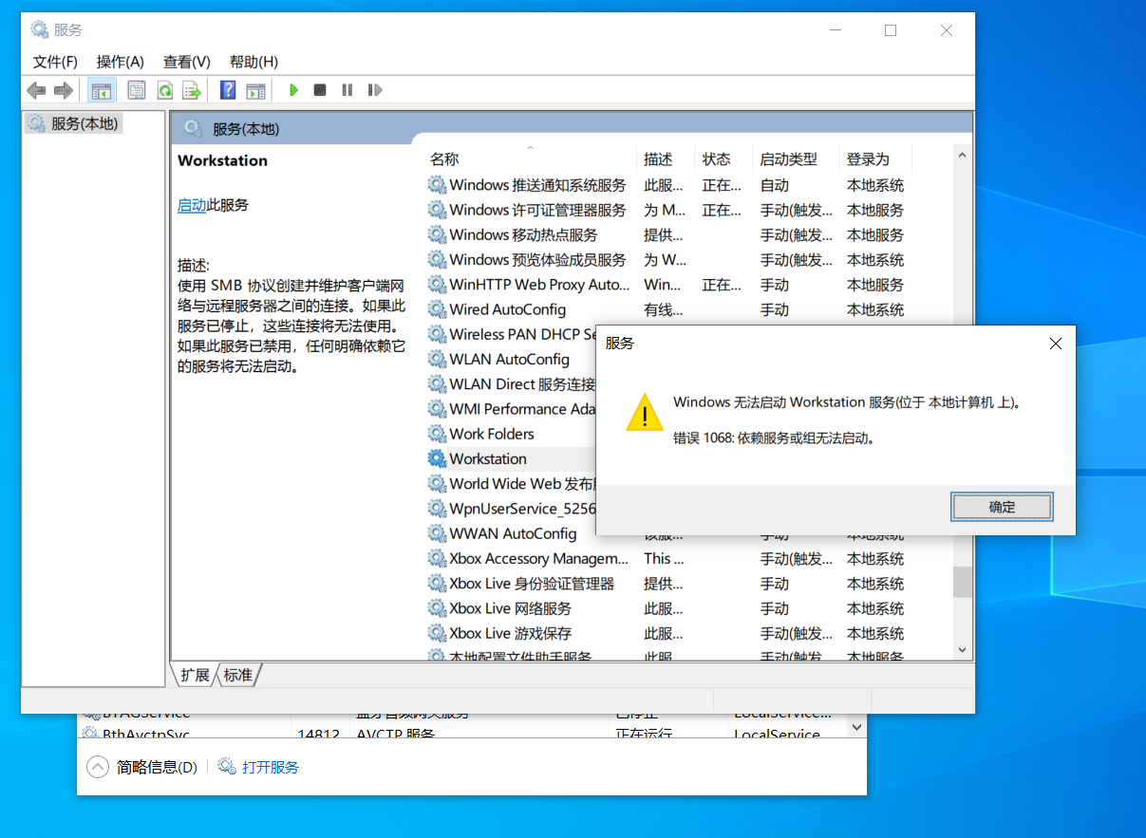The height and width of the screenshot is (838, 1146).
Task: Collapse details via 简略信息(D) in Task Manager
Action: [142, 767]
